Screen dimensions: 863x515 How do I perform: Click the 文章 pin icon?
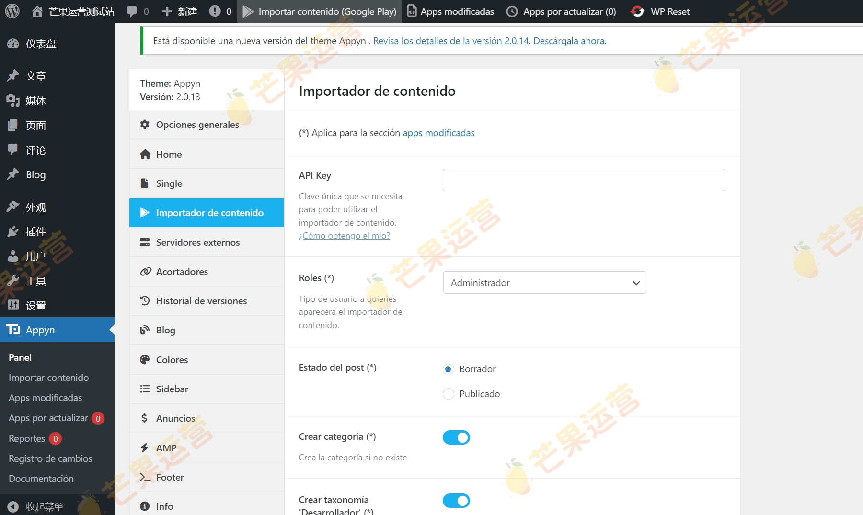point(13,76)
